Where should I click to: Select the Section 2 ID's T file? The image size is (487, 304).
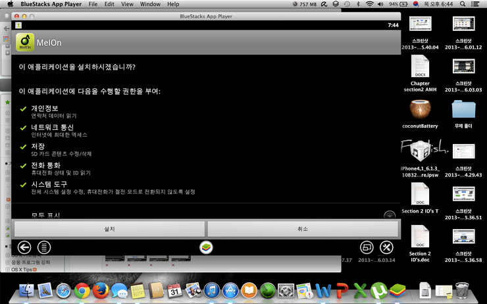click(x=420, y=193)
